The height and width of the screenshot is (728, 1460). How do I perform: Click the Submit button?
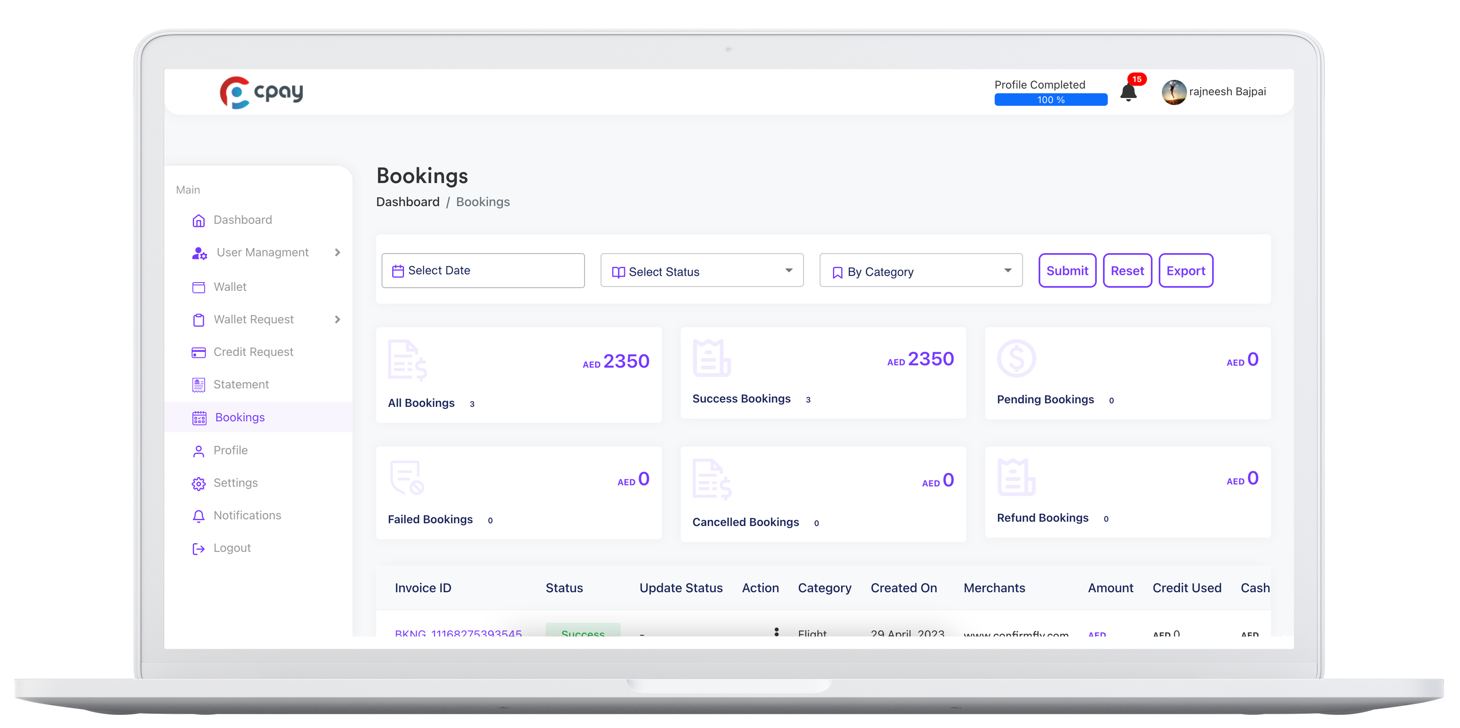[x=1067, y=271]
